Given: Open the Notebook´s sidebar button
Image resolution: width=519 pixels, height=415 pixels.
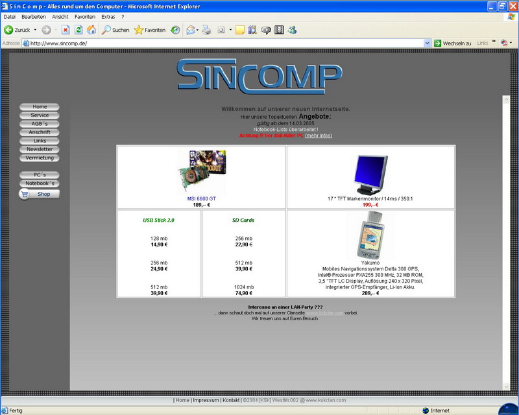Looking at the screenshot, I should (x=40, y=184).
